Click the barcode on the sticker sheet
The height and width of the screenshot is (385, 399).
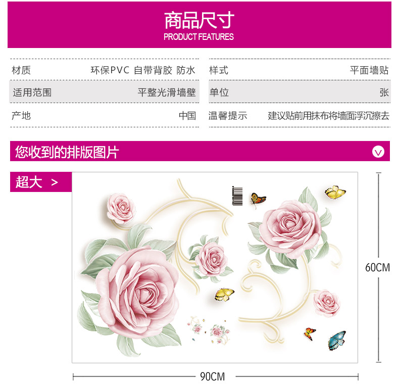pyautogui.click(x=237, y=196)
